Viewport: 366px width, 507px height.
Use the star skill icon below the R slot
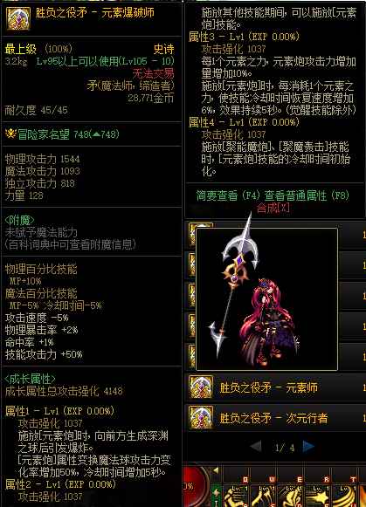coord(317,496)
